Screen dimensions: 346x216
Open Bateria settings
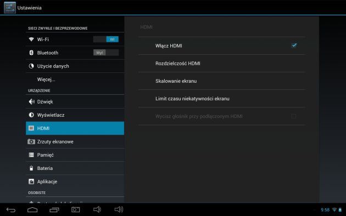[x=75, y=168]
